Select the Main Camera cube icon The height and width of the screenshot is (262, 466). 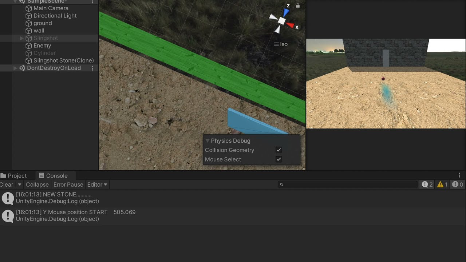point(29,8)
